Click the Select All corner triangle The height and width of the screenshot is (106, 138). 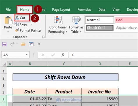point(4,64)
